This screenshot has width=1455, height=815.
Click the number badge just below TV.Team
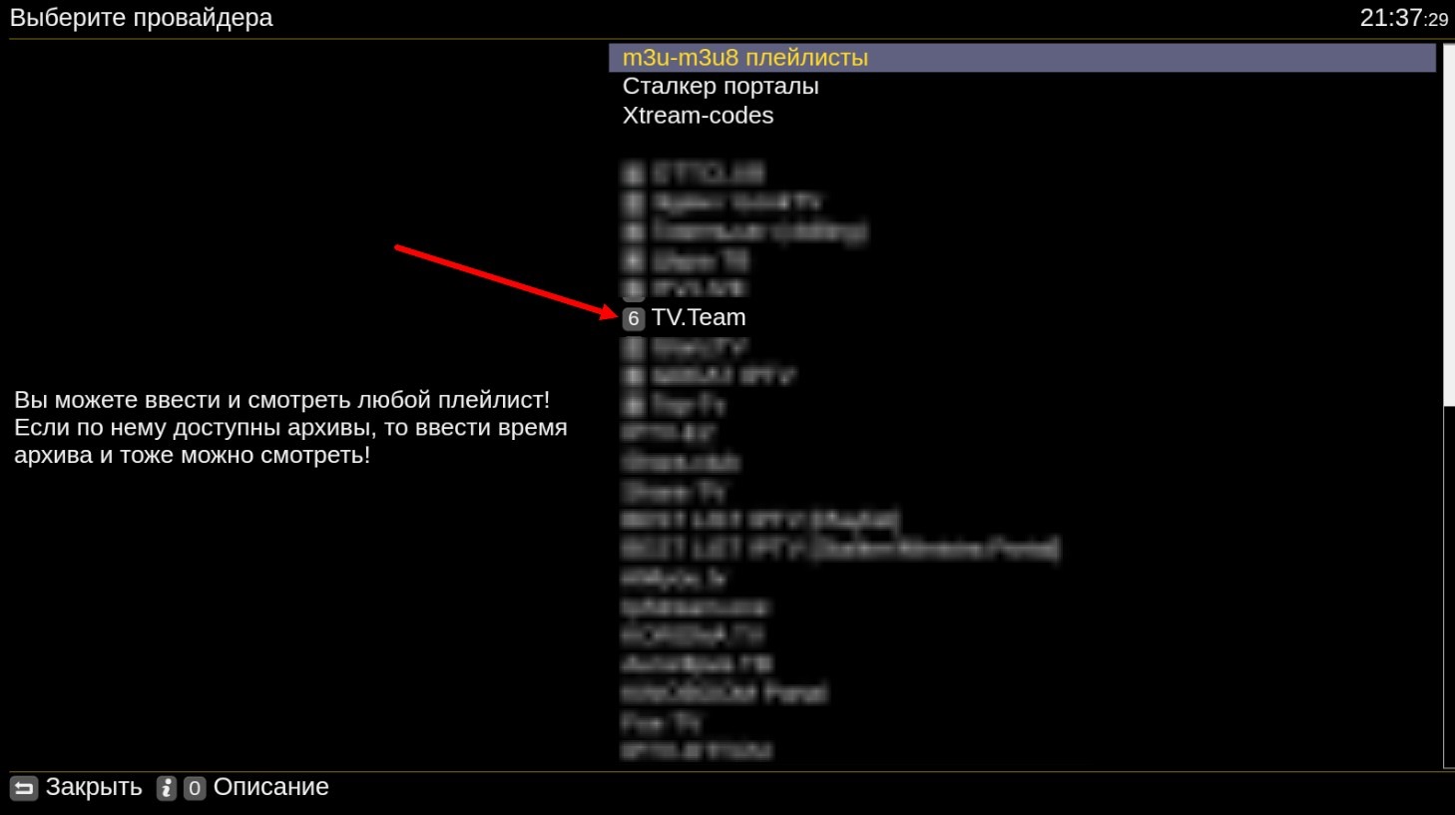(633, 347)
